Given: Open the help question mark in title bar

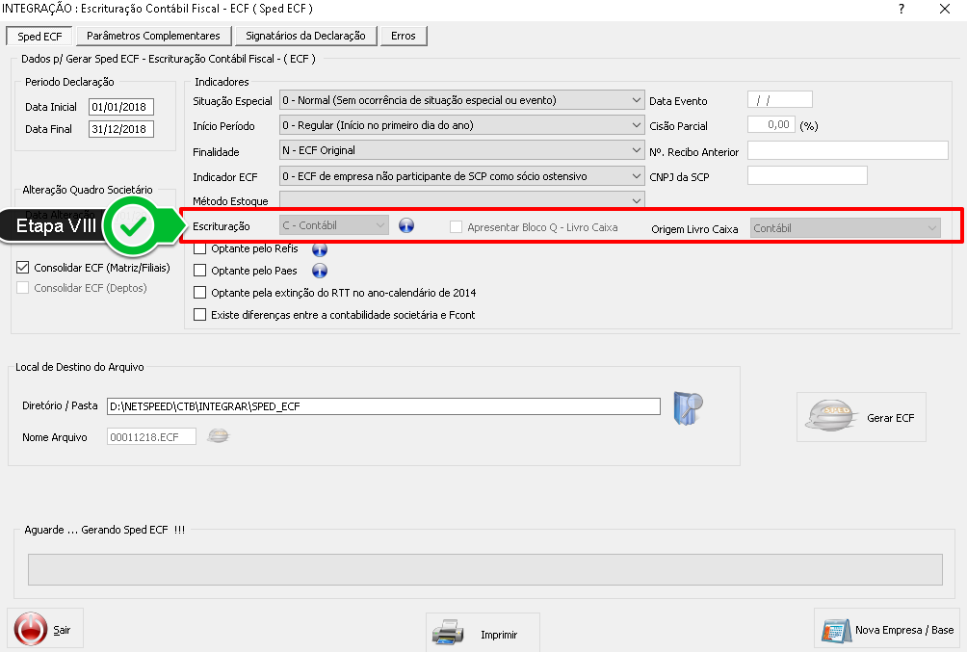Looking at the screenshot, I should tap(902, 9).
